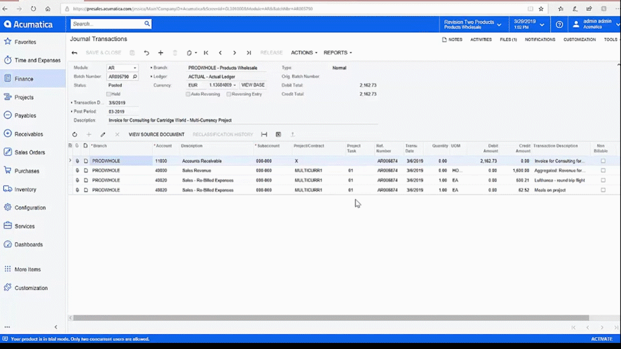Collapse the left navigation sidebar
Viewport: 621px width, 349px height.
click(56, 328)
